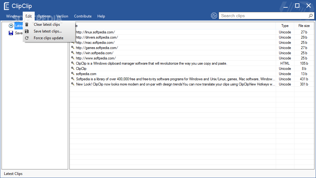316x178 pixels.
Task: Close the open Edit menu
Action: pyautogui.click(x=29, y=16)
